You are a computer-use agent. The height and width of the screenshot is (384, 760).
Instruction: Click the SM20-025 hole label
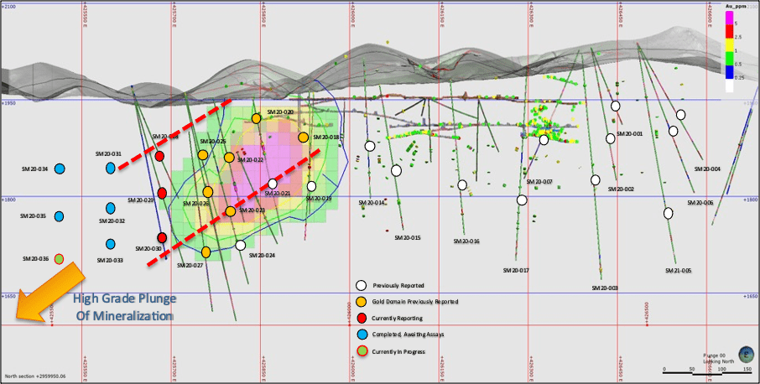[x=213, y=142]
